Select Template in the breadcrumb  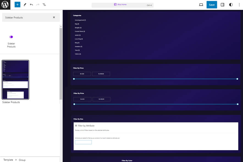pos(8,160)
